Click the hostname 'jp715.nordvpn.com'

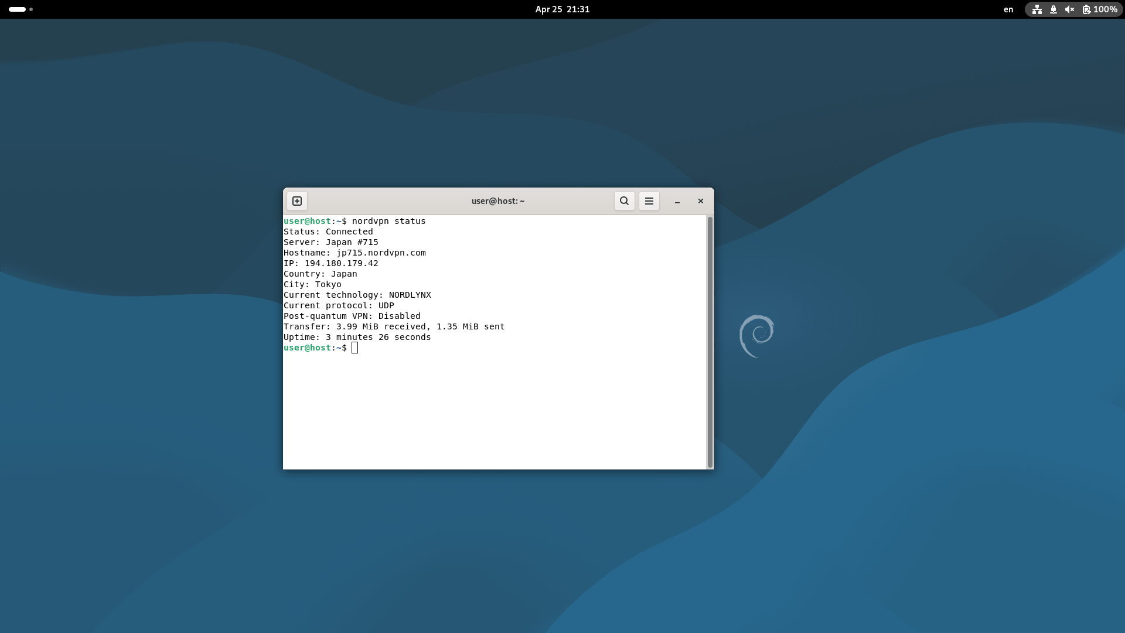pos(381,253)
